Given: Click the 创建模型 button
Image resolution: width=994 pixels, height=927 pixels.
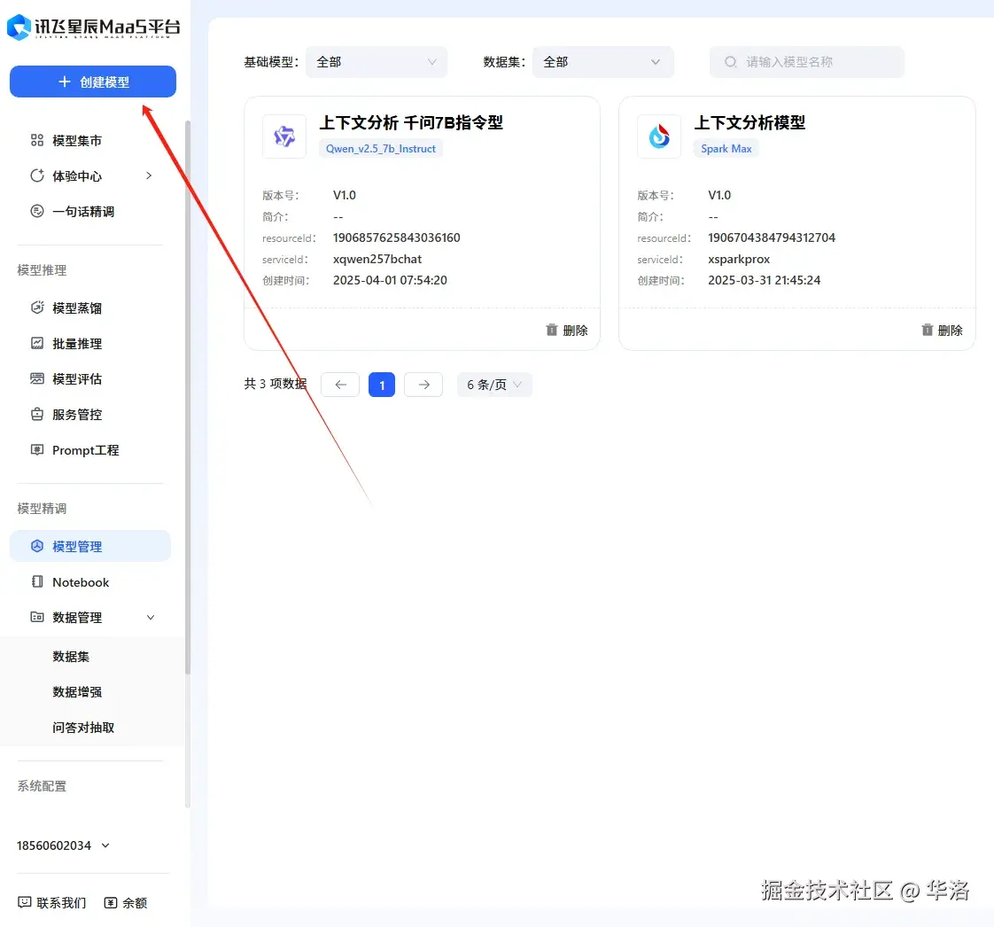Looking at the screenshot, I should [92, 82].
